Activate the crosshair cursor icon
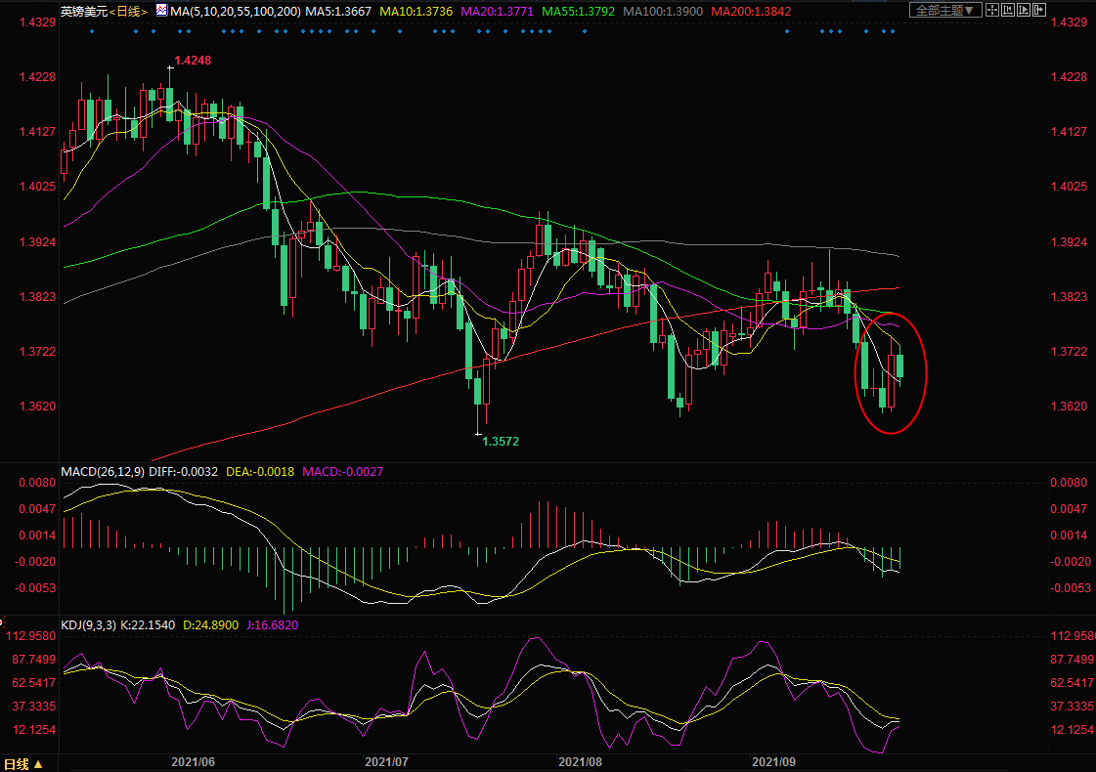 coord(991,11)
